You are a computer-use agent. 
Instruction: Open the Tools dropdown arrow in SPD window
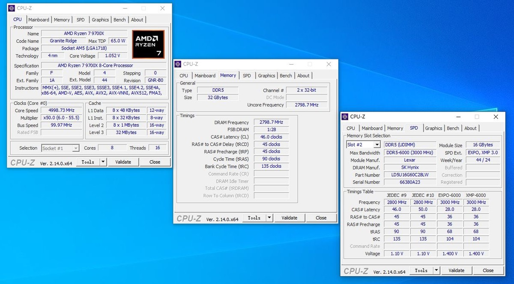[x=436, y=271]
